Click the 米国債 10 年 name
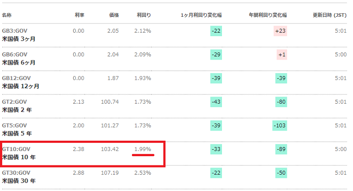Viewport: 353px width, 191px height. [19, 157]
